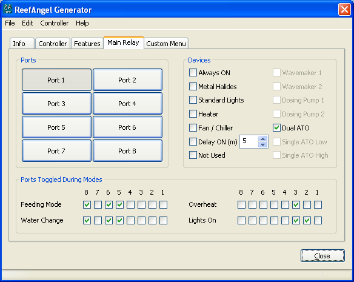Select the Port 5 button
Screen dimensions: 354x282
click(56, 127)
